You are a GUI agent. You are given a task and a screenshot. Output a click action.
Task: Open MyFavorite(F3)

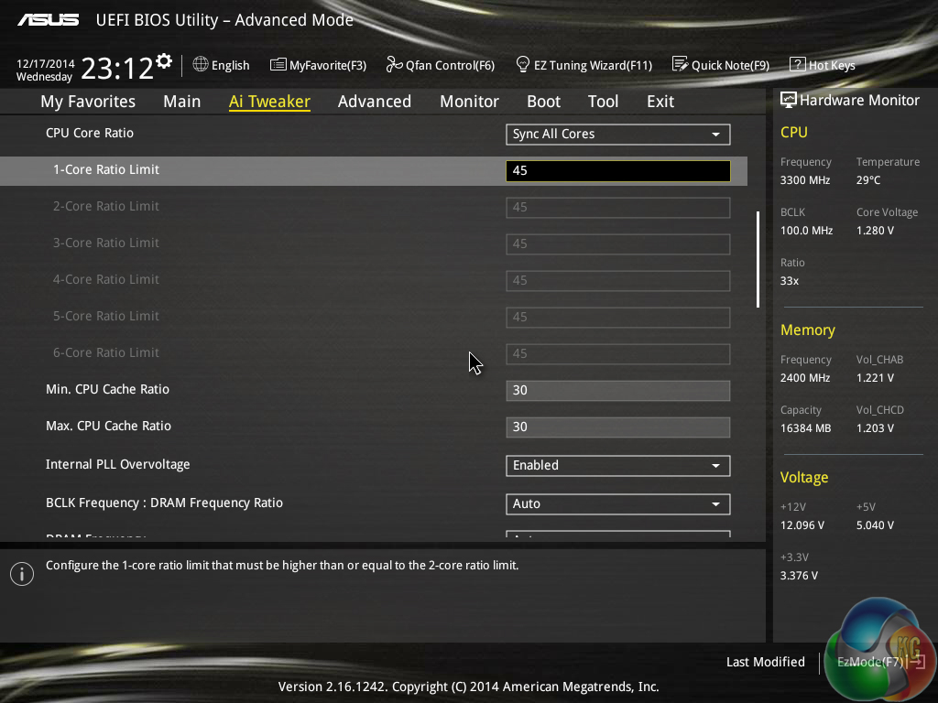[x=318, y=65]
